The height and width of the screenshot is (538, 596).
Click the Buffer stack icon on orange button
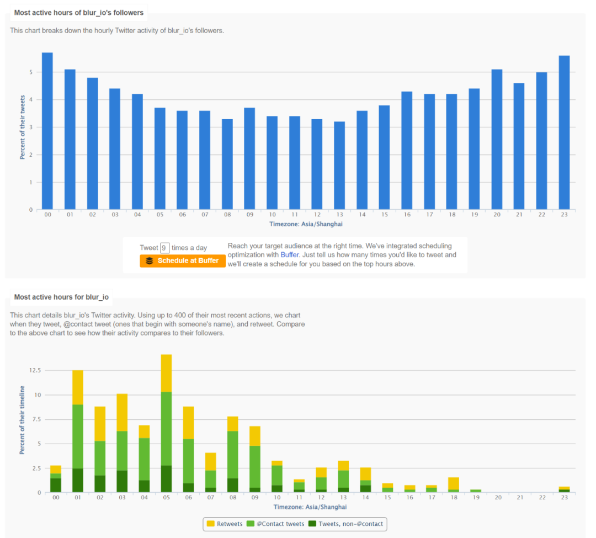tap(150, 260)
